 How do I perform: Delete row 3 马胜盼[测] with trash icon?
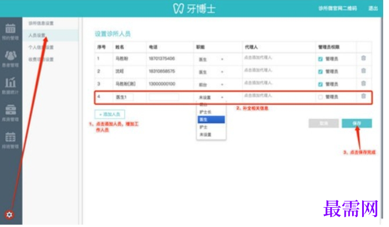363,83
